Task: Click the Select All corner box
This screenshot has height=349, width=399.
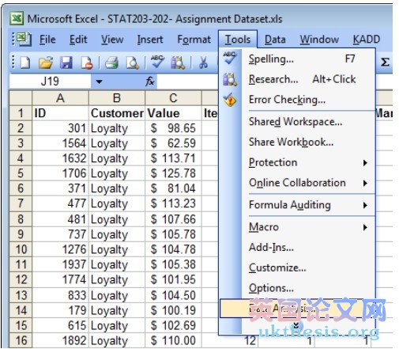Action: [x=21, y=98]
